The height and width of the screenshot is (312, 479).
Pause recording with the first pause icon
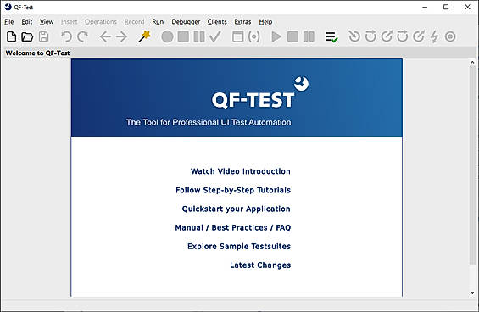(x=199, y=36)
